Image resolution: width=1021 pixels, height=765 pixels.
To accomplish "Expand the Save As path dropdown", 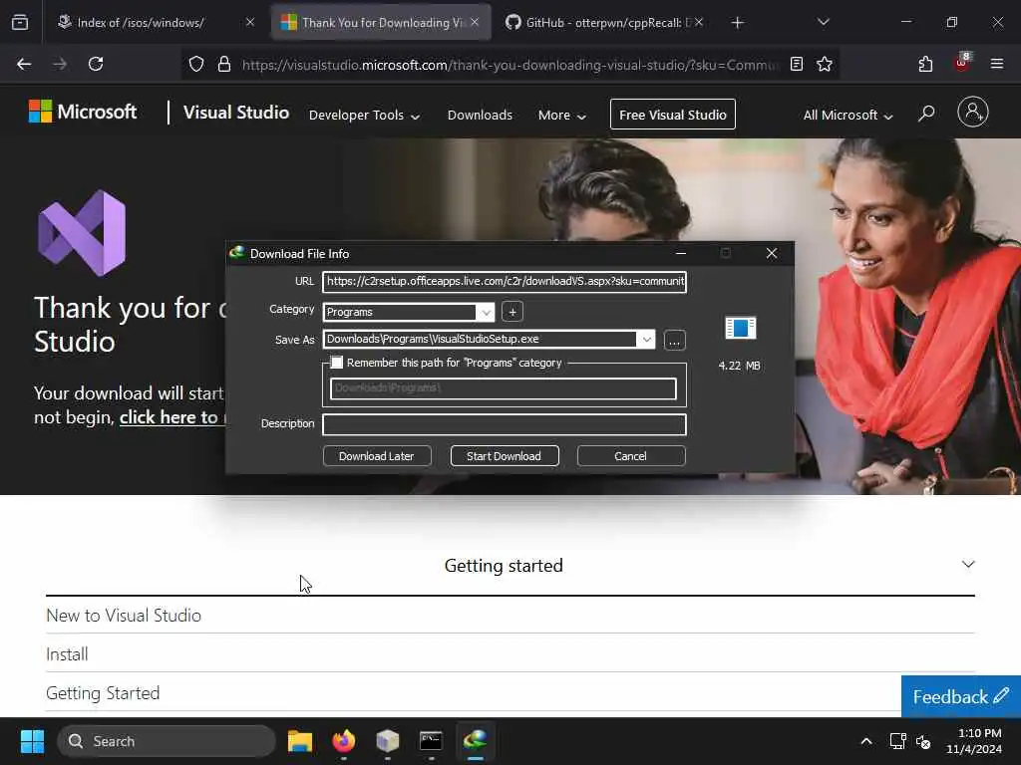I will pos(646,339).
